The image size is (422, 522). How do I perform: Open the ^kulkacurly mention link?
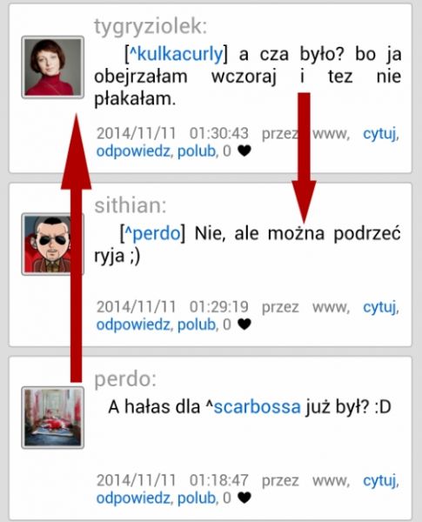tap(176, 54)
